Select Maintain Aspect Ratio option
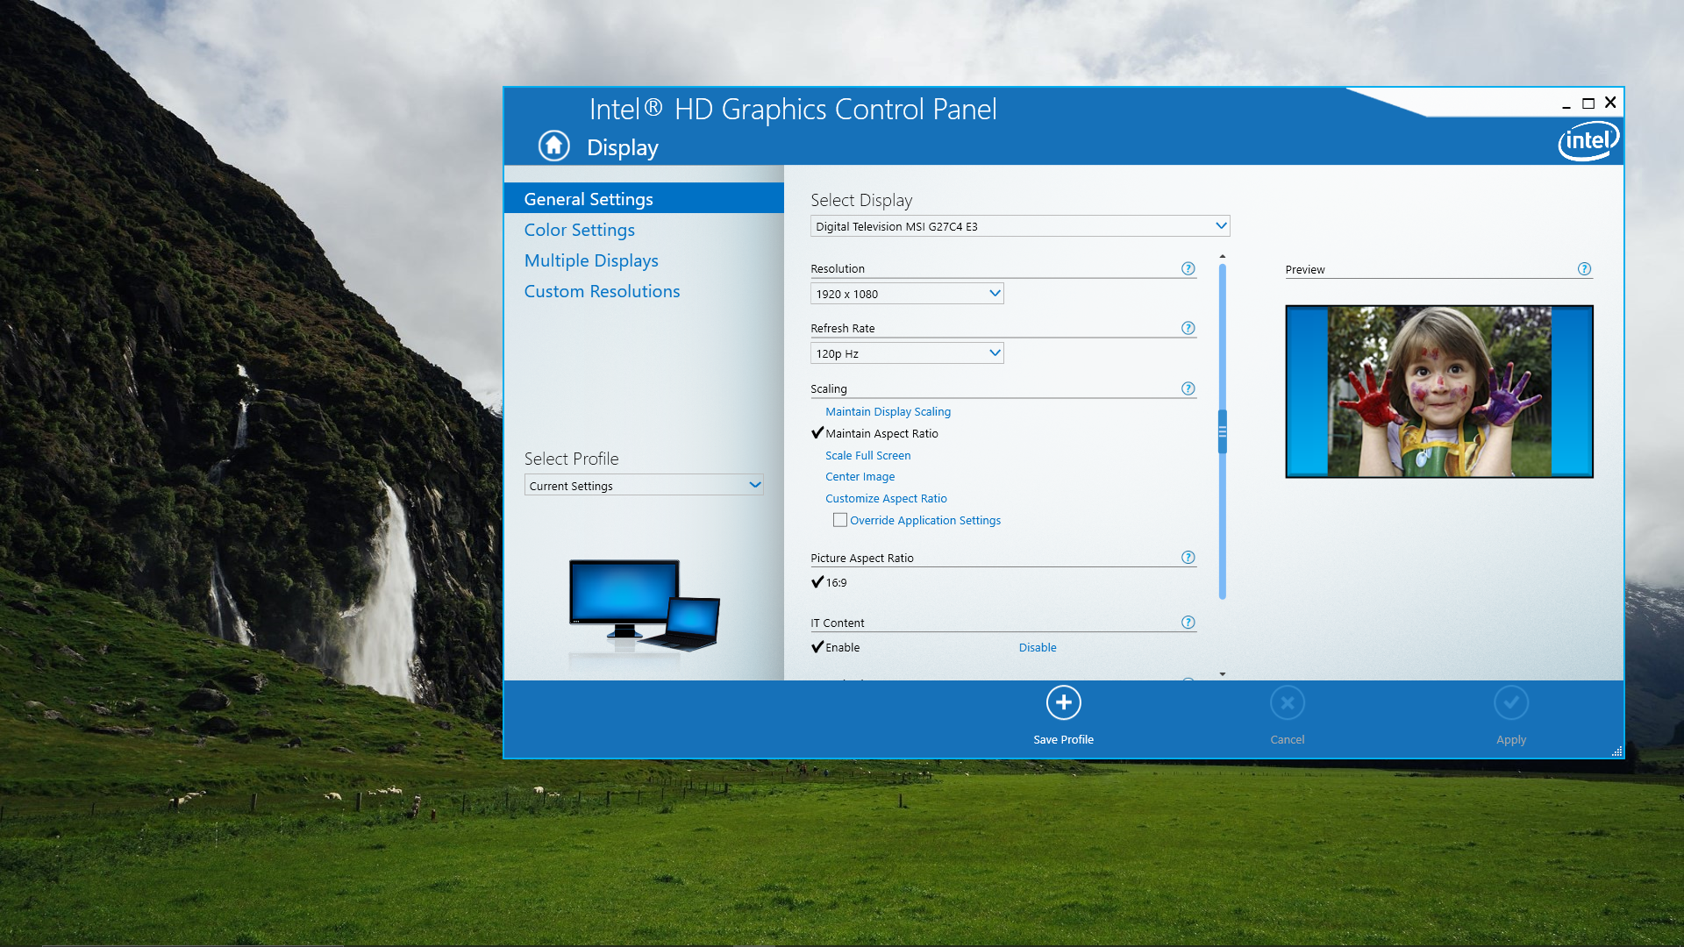This screenshot has height=947, width=1684. [881, 433]
